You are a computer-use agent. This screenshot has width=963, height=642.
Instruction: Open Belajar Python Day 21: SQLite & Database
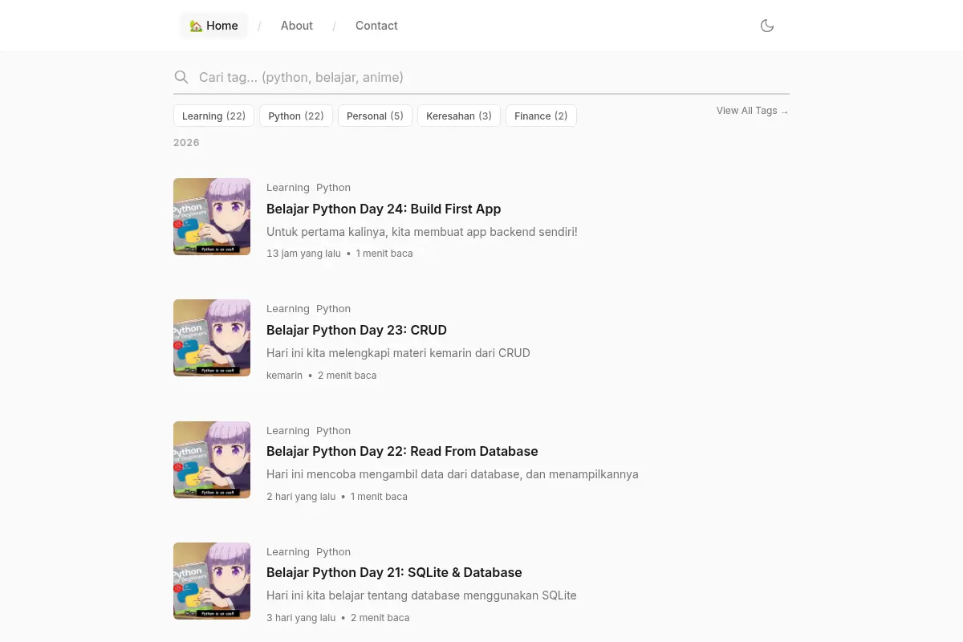tap(394, 572)
